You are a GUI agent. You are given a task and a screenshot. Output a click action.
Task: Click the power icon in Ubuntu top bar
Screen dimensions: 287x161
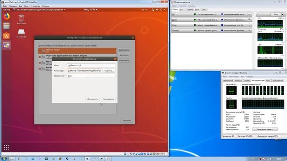[161, 10]
